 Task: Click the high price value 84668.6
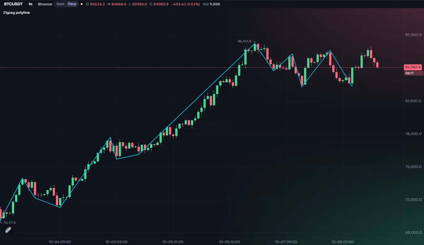(119, 4)
